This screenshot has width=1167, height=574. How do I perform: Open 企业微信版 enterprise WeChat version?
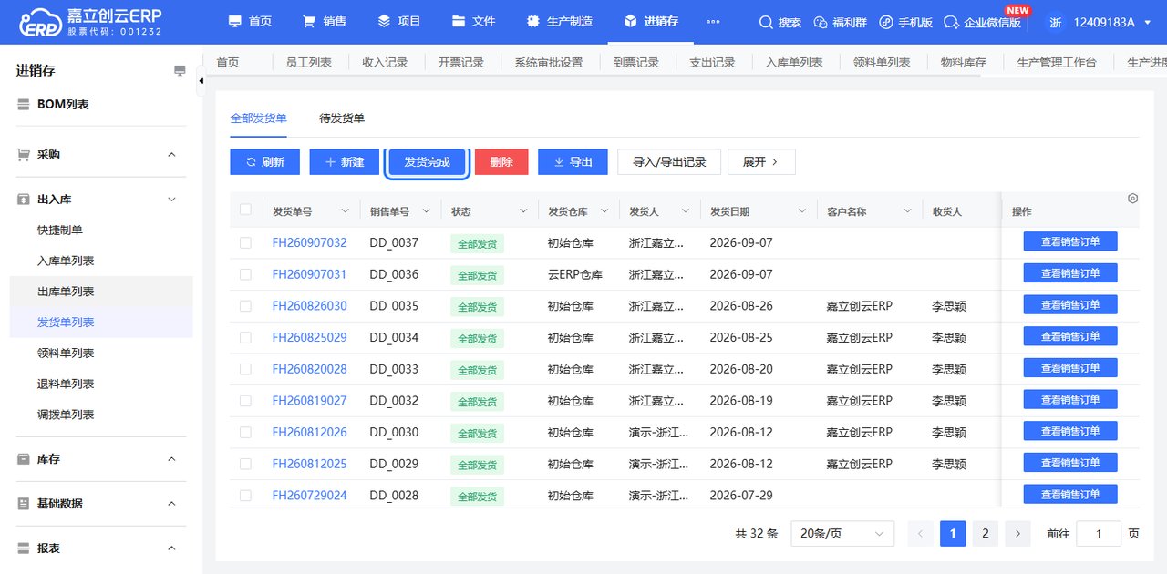(983, 22)
